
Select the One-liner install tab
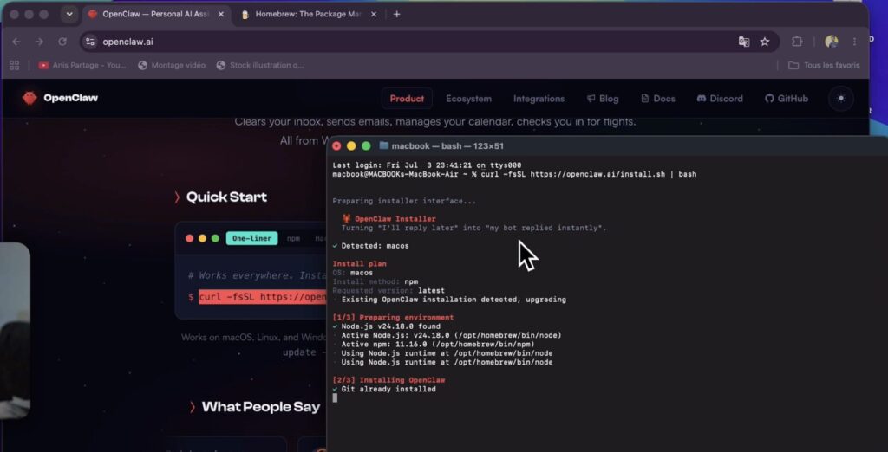coord(252,239)
